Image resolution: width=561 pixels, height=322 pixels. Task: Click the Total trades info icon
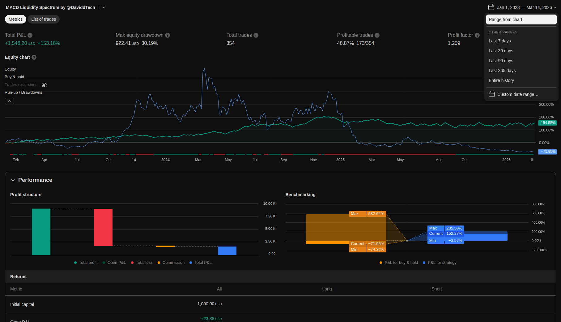[x=256, y=35]
